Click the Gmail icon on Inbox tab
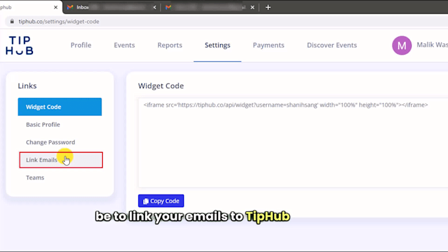The image size is (448, 252). tap(70, 7)
